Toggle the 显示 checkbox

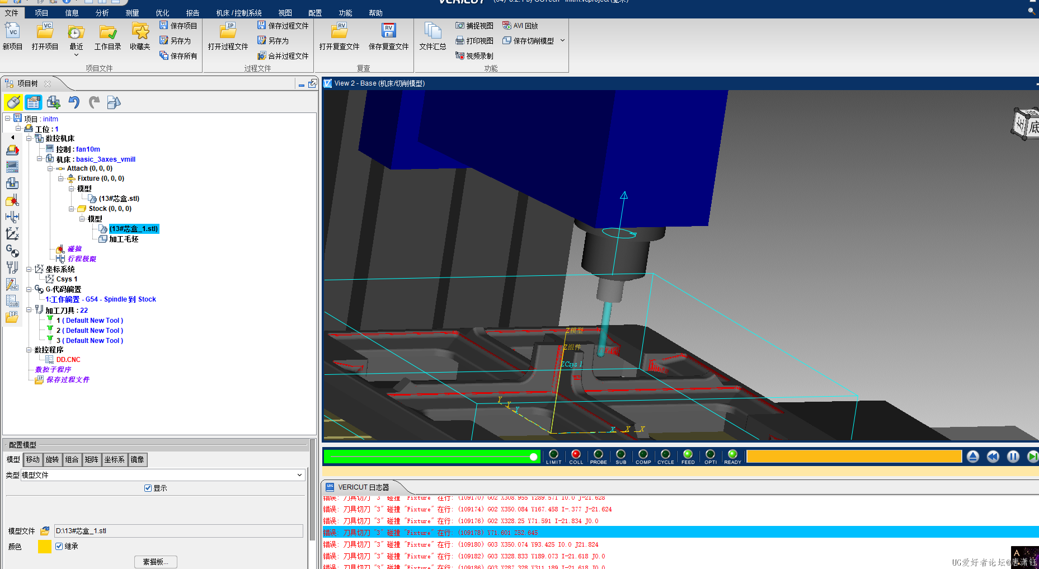coord(148,488)
